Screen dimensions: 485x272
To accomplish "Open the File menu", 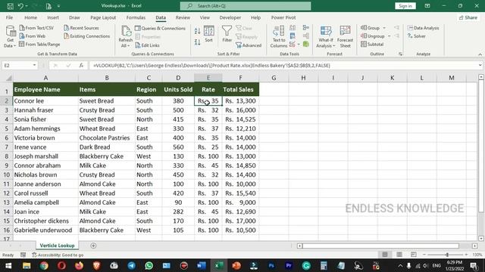I will point(9,17).
